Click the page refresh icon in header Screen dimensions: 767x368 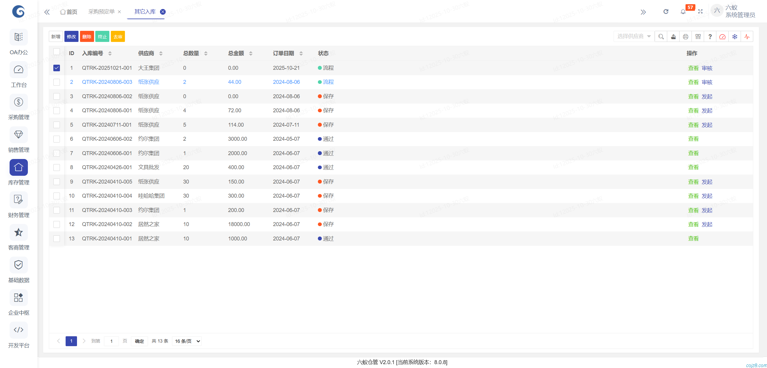pyautogui.click(x=666, y=12)
